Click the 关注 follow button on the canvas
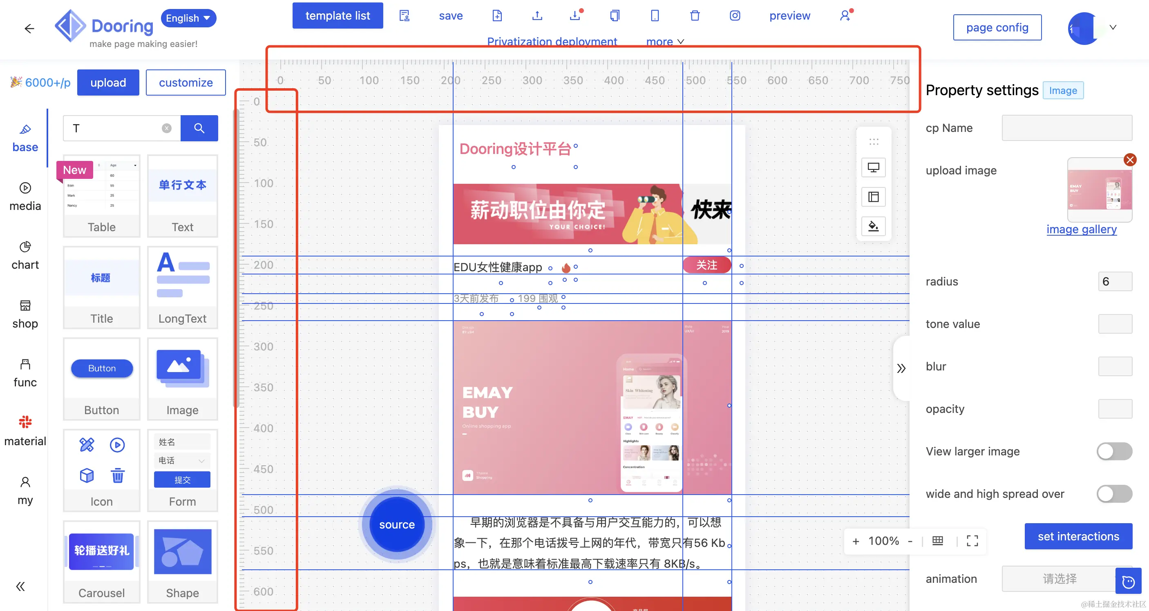 [706, 265]
